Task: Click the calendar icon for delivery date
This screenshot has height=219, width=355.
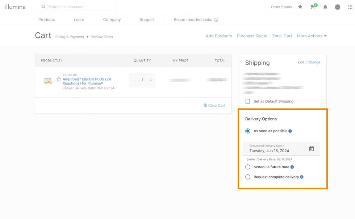Action: [311, 149]
